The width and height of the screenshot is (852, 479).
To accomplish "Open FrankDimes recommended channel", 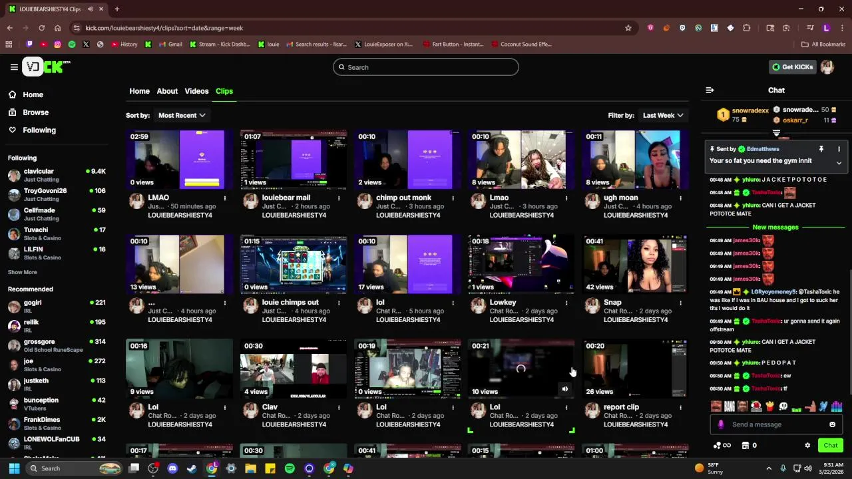I will coord(57,423).
